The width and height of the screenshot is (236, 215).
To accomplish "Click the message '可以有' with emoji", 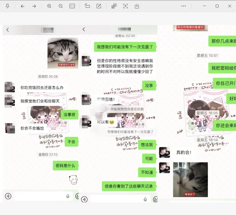I will [x=106, y=122].
